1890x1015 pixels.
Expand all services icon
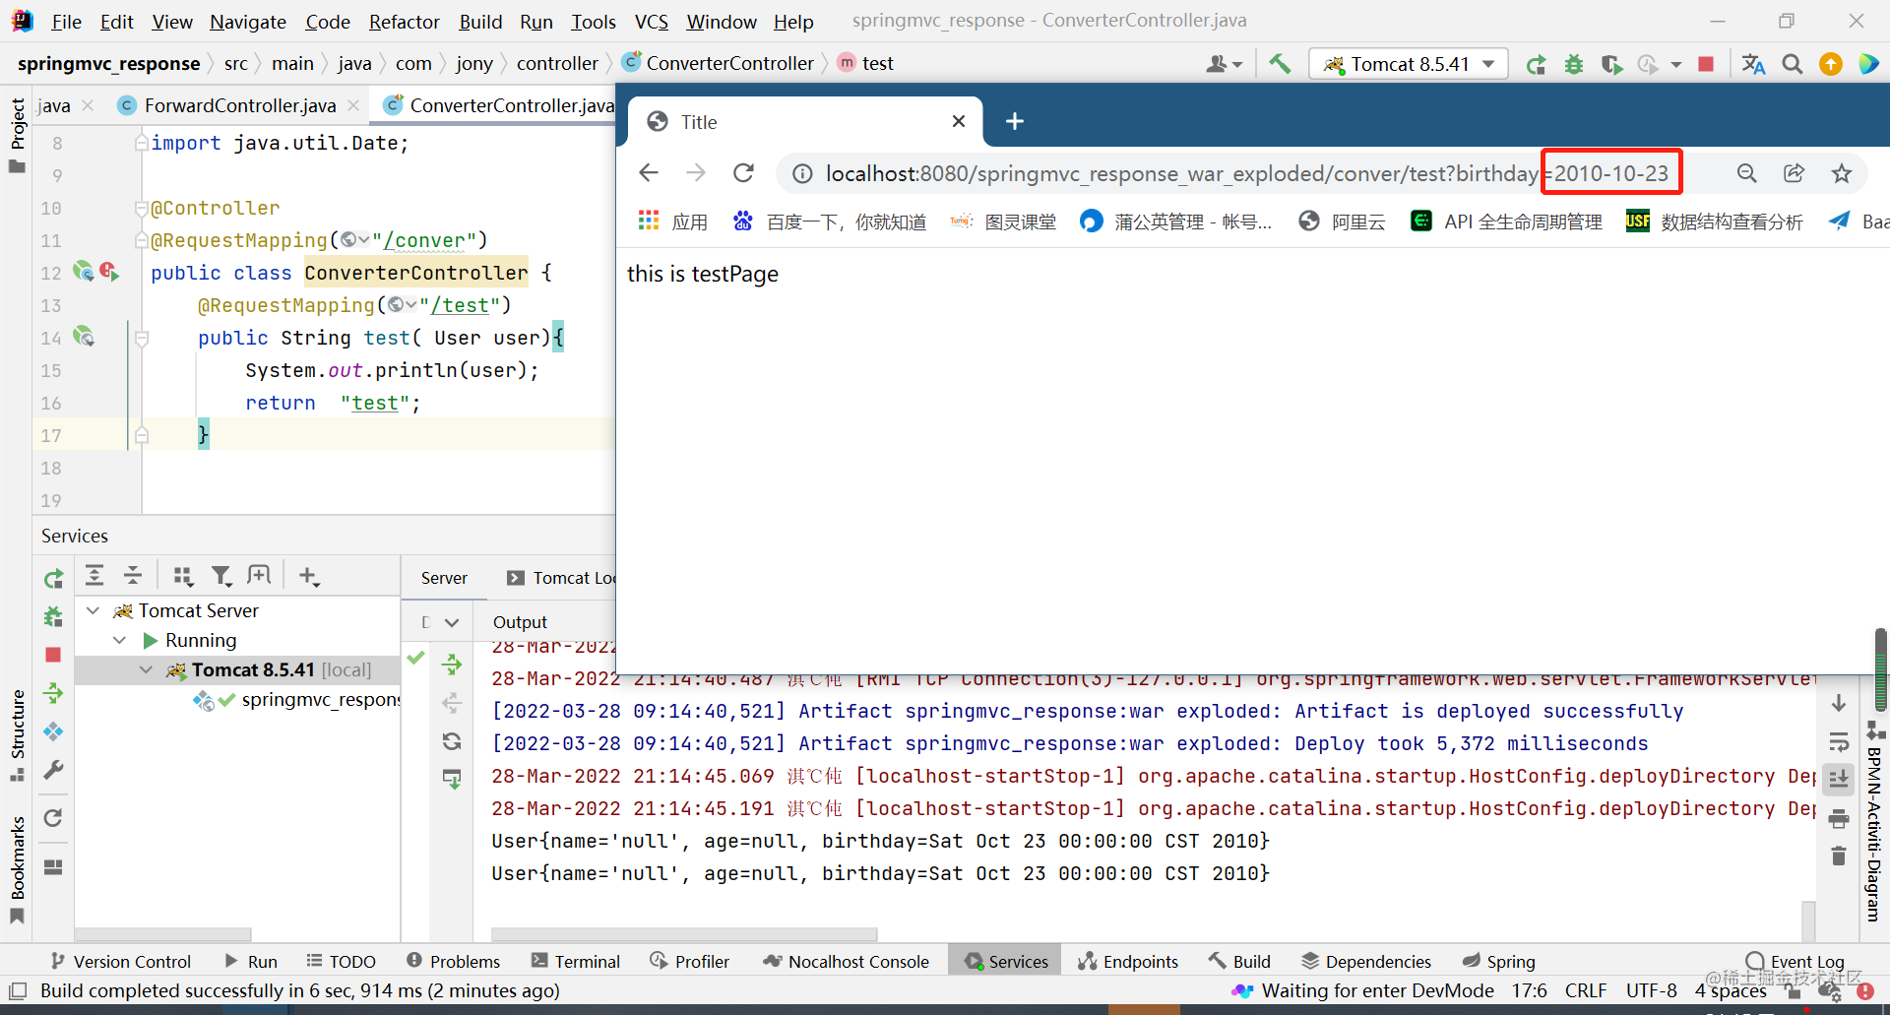94,576
